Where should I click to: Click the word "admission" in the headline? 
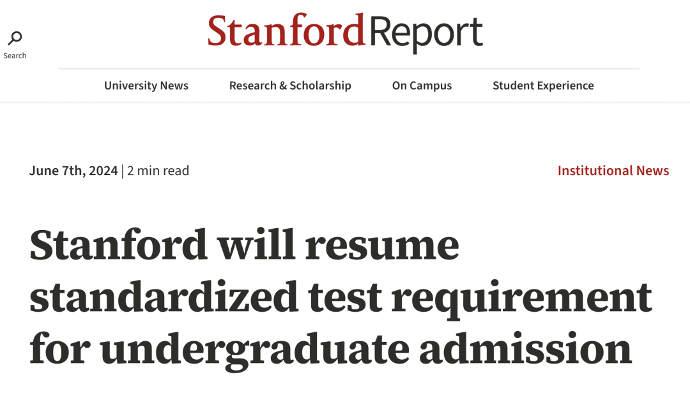(x=525, y=350)
